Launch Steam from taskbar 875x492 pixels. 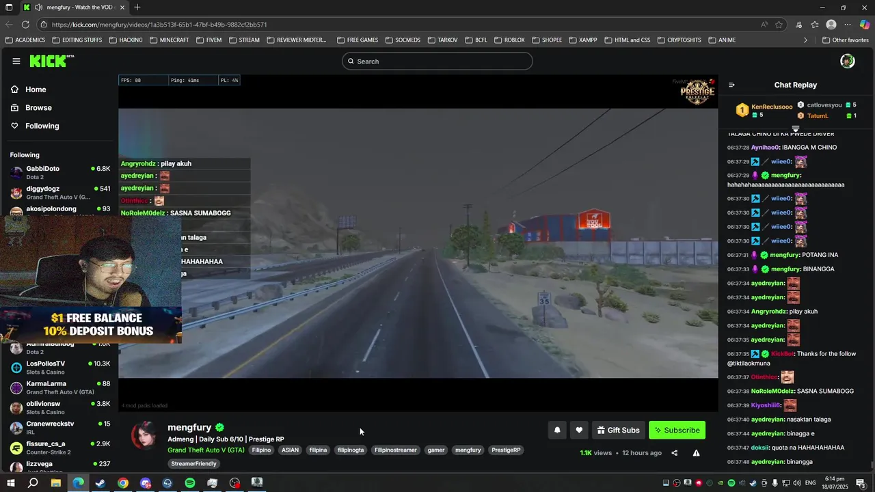(x=100, y=483)
